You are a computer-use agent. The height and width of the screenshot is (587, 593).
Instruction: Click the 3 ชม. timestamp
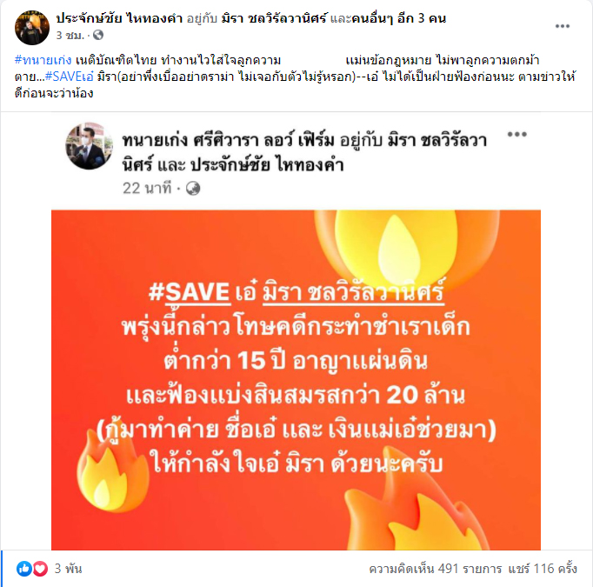[70, 35]
